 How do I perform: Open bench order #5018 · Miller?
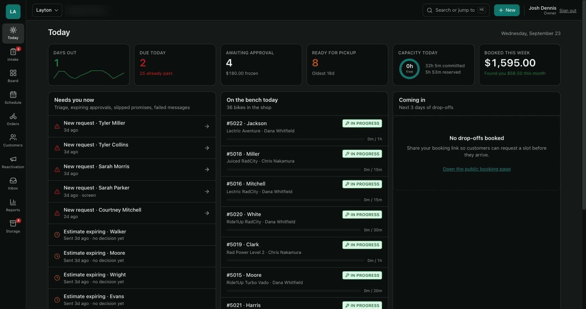[x=304, y=161]
